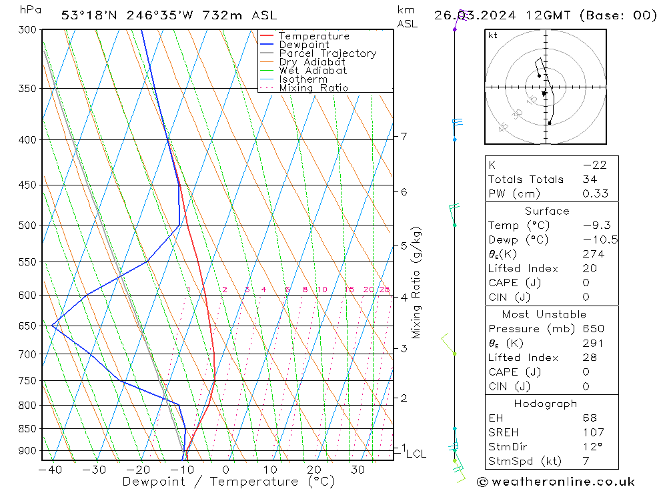Click the hodograph storm motion marker at center
This screenshot has height=489, width=667.
(544, 93)
